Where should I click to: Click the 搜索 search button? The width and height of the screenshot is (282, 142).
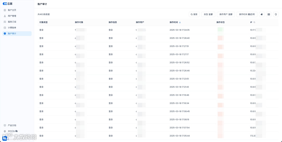(x=194, y=14)
